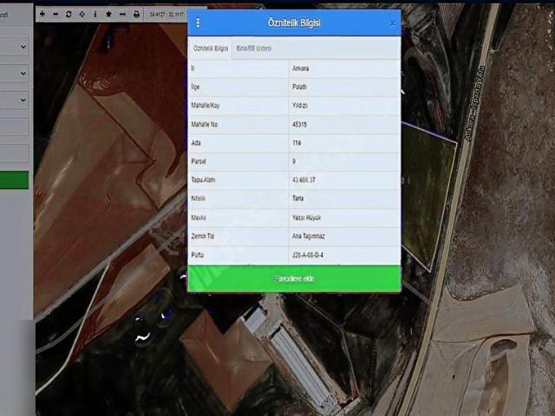The image size is (555, 416).
Task: Click the zoom in plus icon
Action: click(42, 14)
